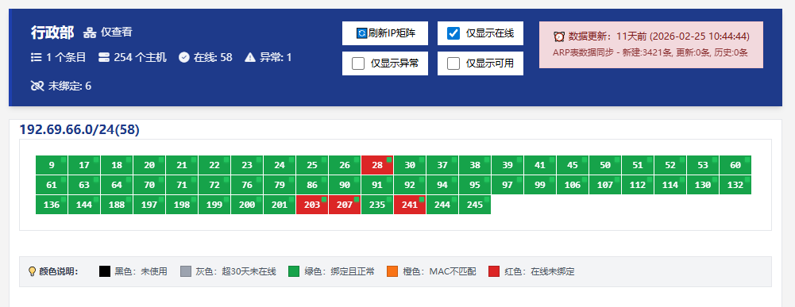The width and height of the screenshot is (795, 307).
Task: Click the 仅查看 view-only label
Action: 116,33
